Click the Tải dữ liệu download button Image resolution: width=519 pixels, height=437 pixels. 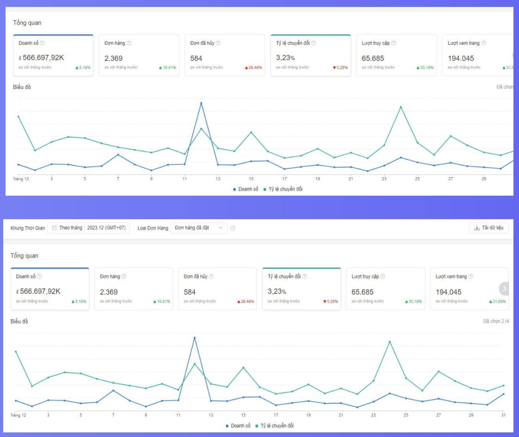[489, 228]
